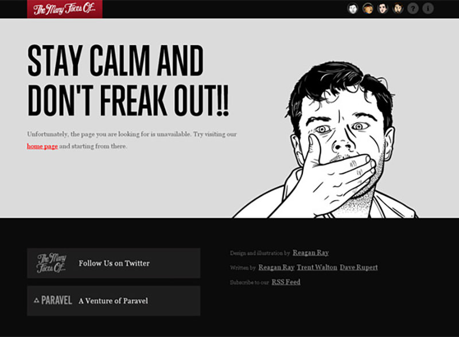459x337 pixels.
Task: Click the PARAVEL wordmark text
Action: pyautogui.click(x=56, y=300)
